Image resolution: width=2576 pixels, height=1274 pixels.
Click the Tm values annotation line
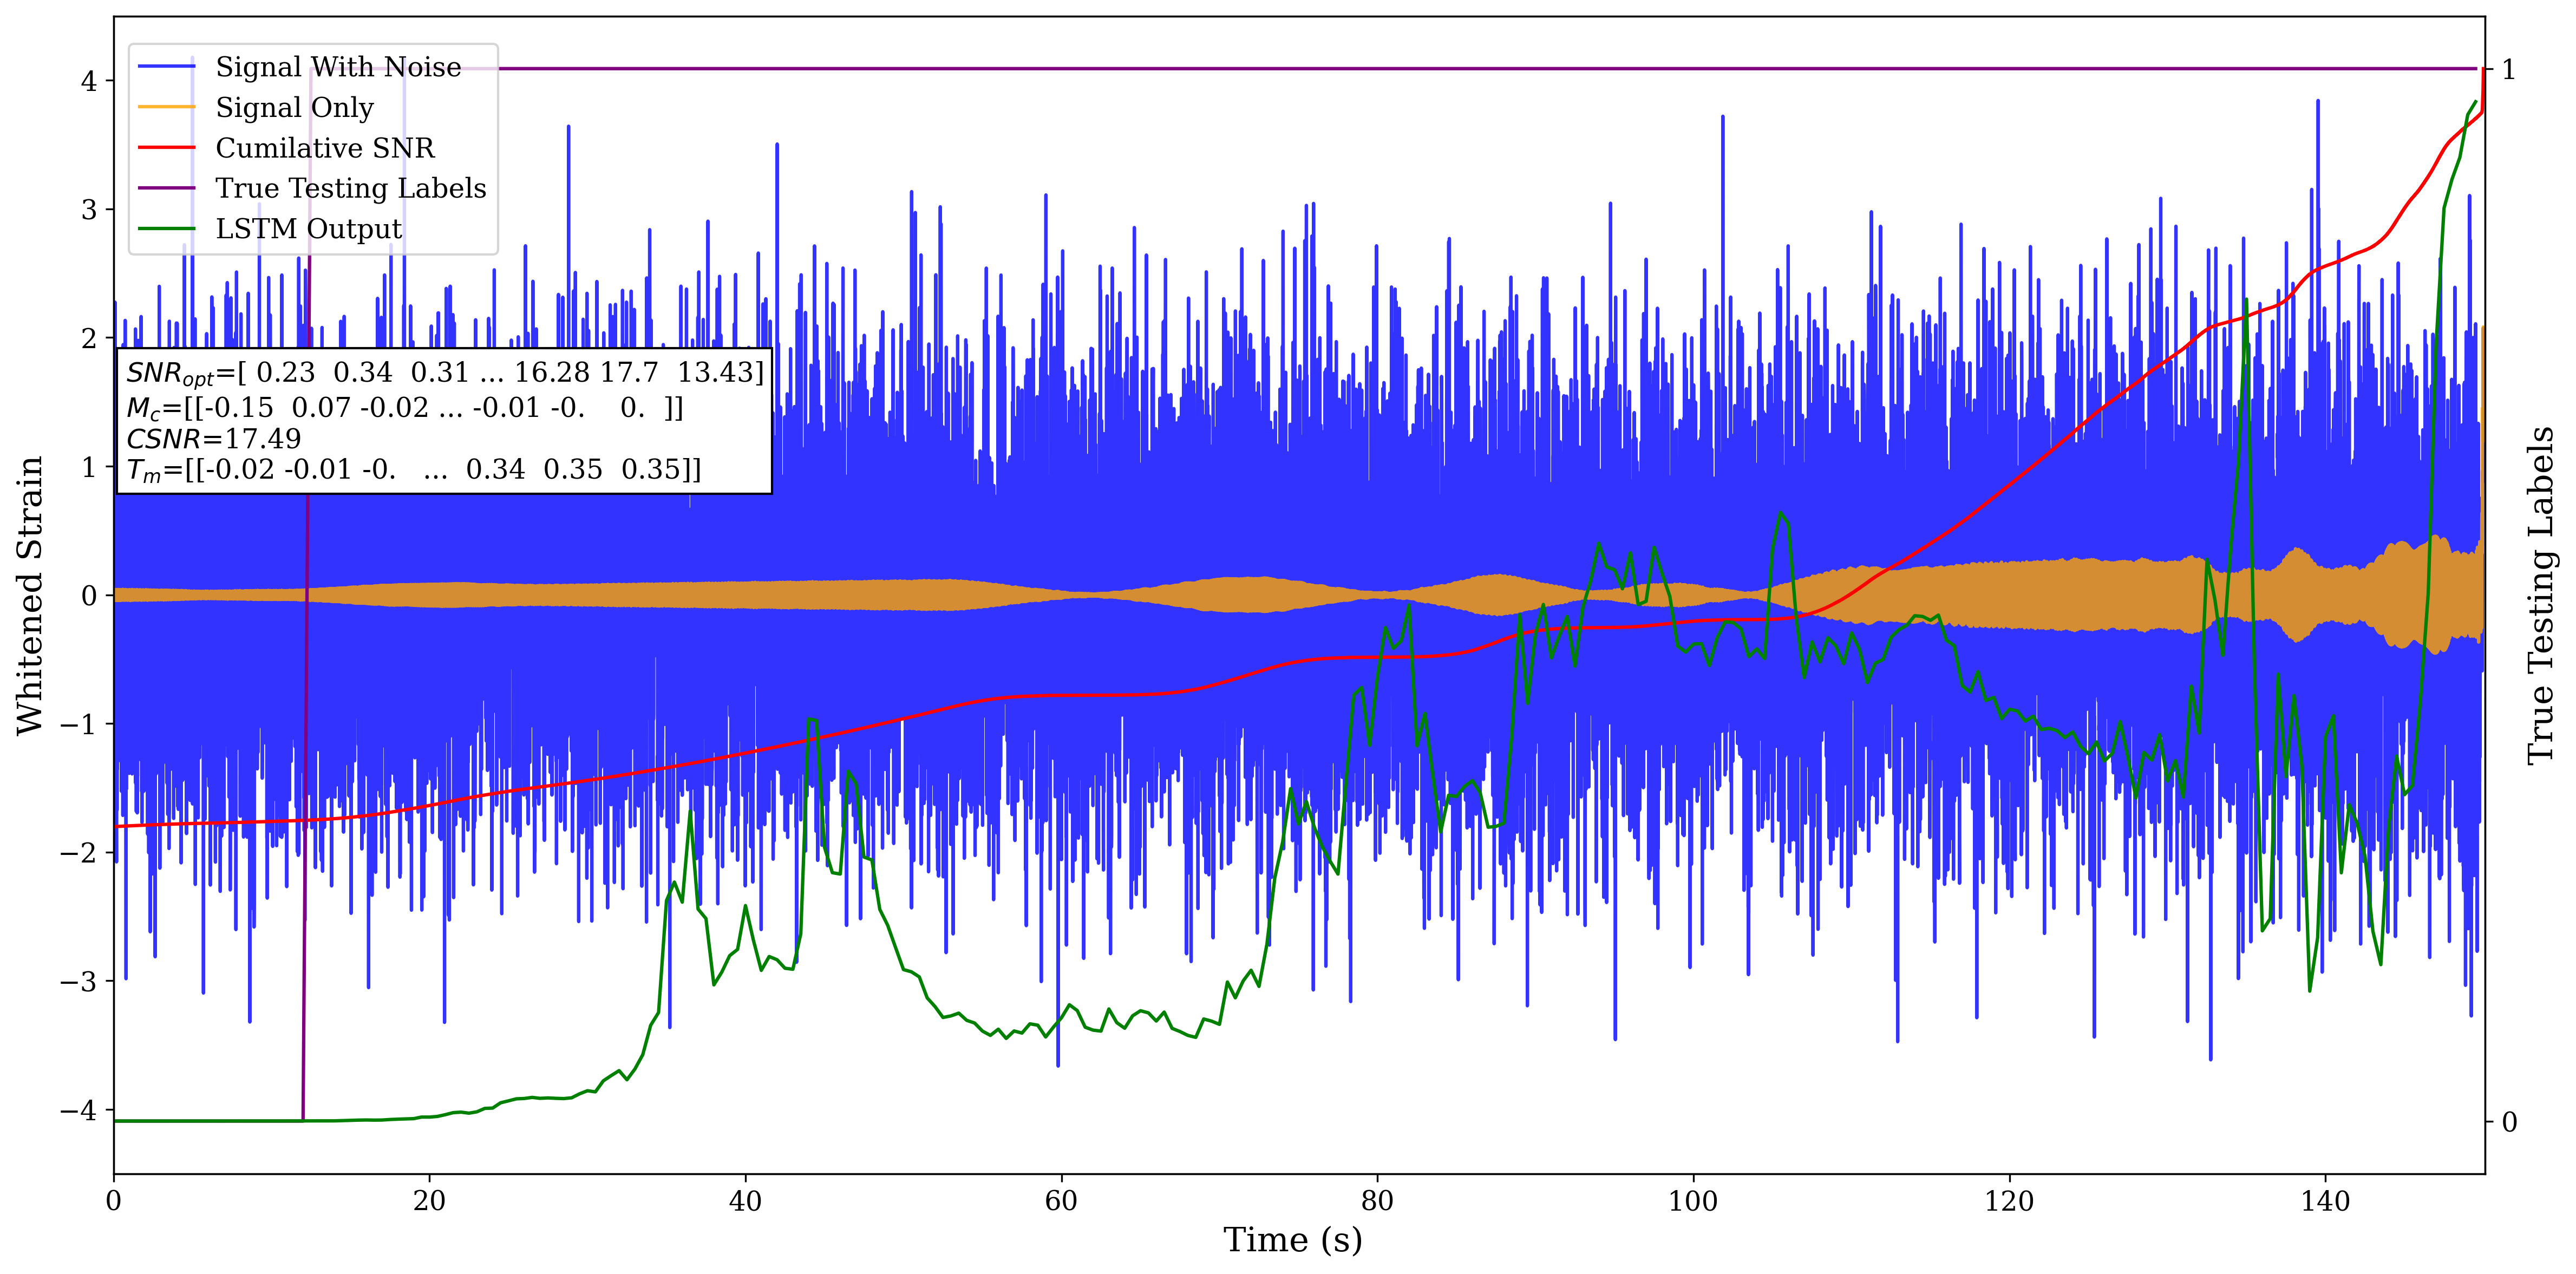coord(413,470)
